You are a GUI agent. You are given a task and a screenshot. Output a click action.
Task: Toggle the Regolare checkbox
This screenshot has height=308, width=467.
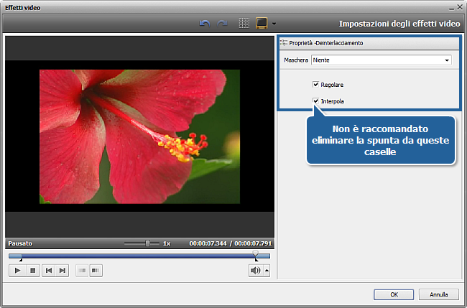point(315,84)
